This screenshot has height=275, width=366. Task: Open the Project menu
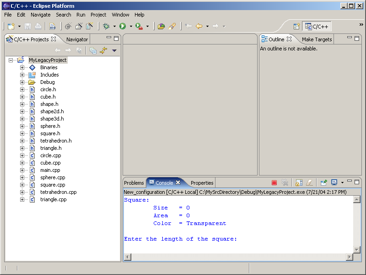98,15
